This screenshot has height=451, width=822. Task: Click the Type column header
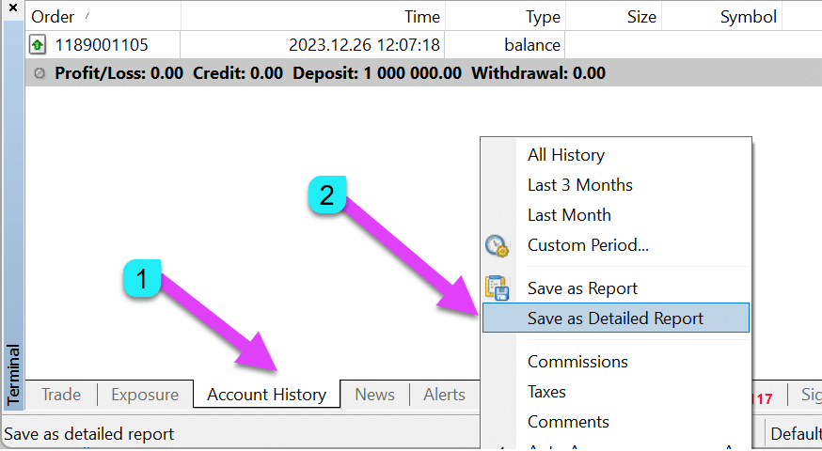[x=543, y=16]
